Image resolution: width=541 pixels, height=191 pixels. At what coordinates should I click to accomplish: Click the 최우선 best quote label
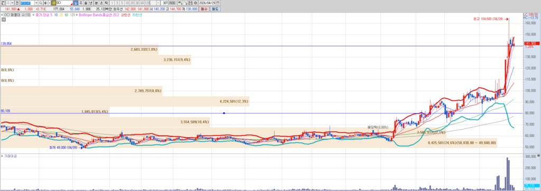[118, 9]
